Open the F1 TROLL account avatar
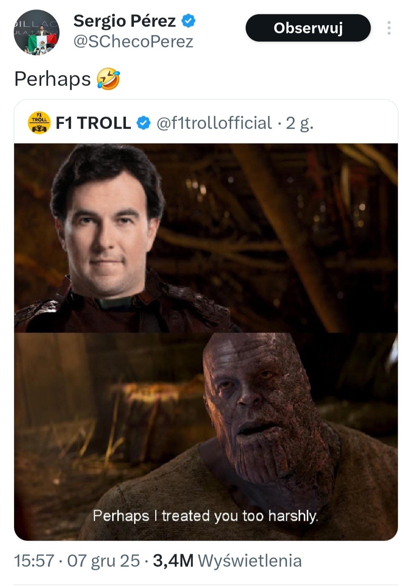Screen dimensions: 412x587 coord(39,123)
